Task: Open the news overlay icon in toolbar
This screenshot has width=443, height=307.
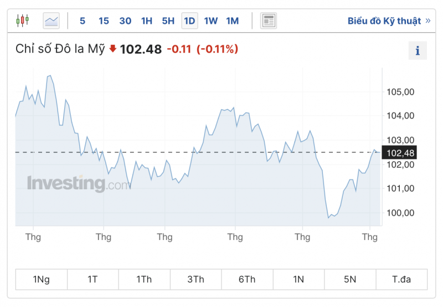Action: coord(269,21)
